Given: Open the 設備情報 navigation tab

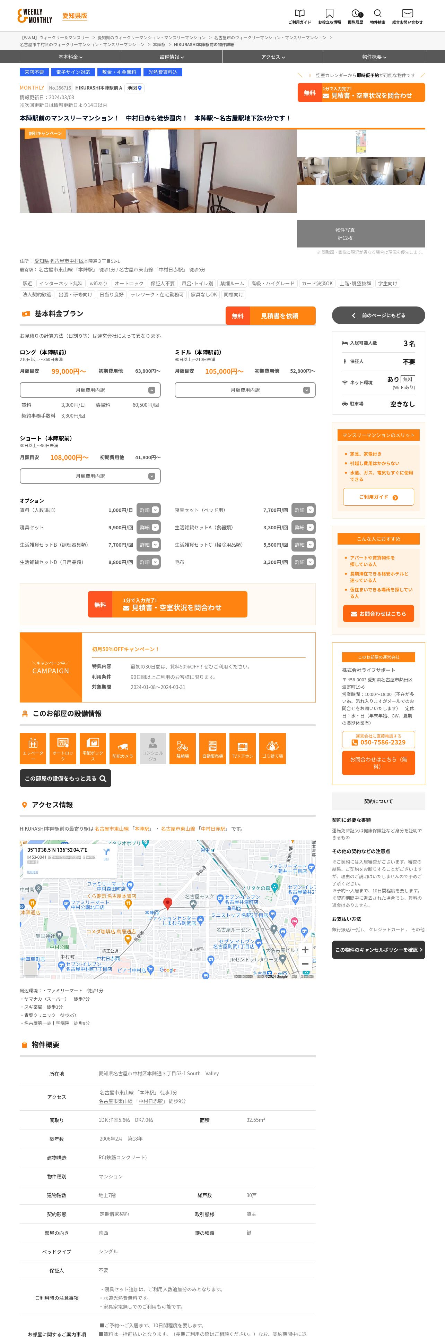Looking at the screenshot, I should (172, 57).
